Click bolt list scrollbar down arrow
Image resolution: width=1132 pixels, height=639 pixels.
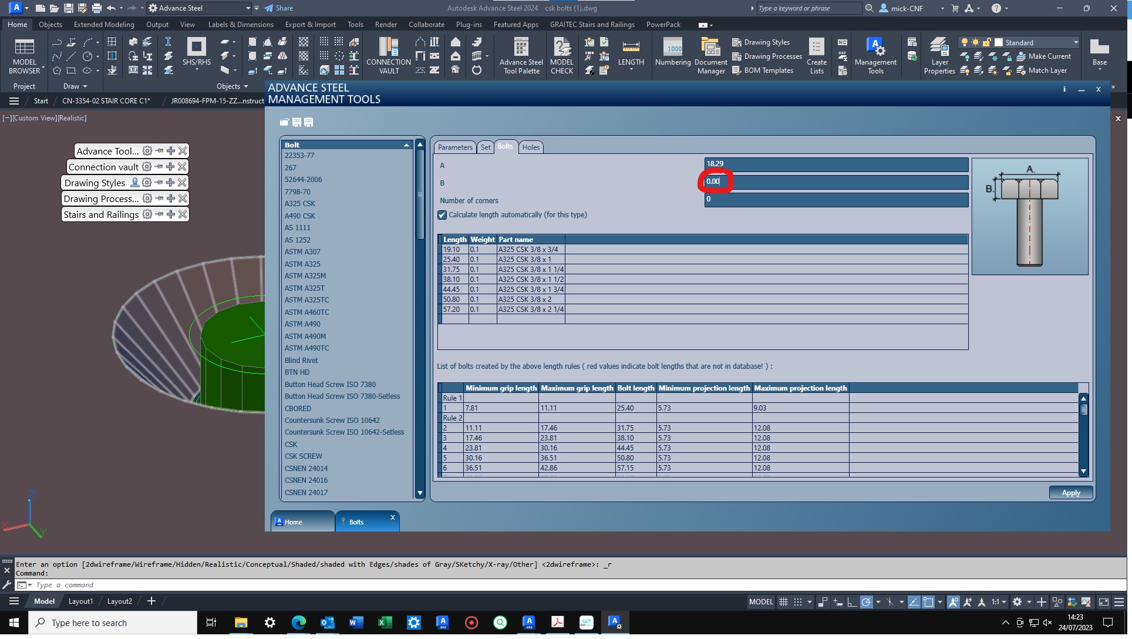pyautogui.click(x=420, y=493)
